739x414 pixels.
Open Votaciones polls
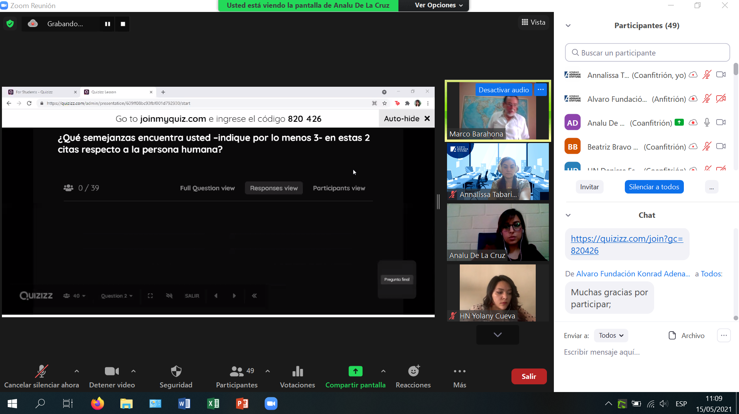297,372
